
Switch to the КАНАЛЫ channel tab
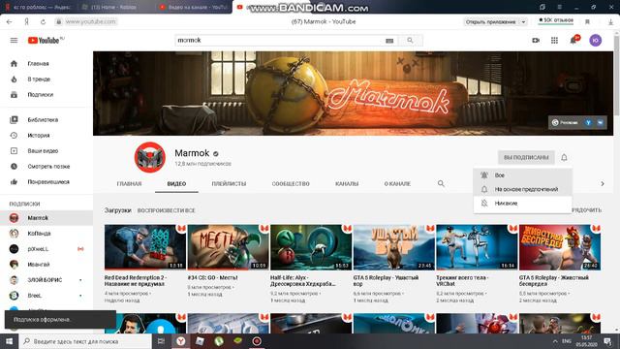click(347, 183)
